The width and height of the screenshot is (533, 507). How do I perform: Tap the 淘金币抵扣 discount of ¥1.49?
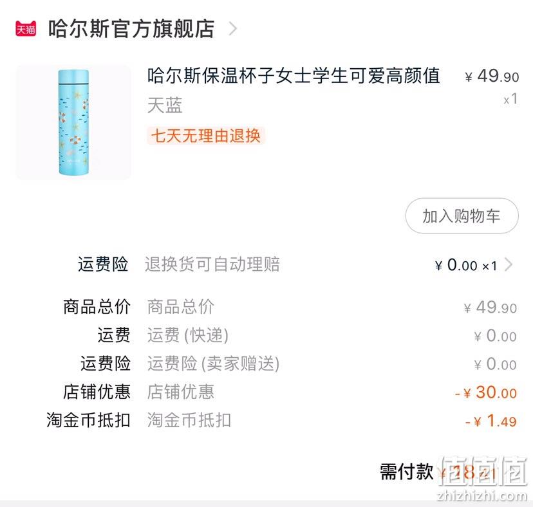(491, 421)
